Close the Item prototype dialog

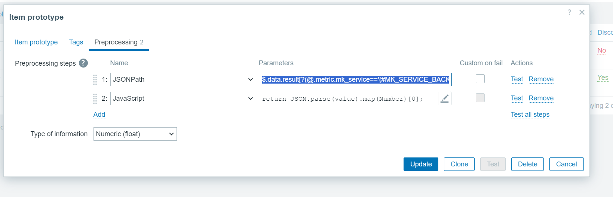point(582,12)
